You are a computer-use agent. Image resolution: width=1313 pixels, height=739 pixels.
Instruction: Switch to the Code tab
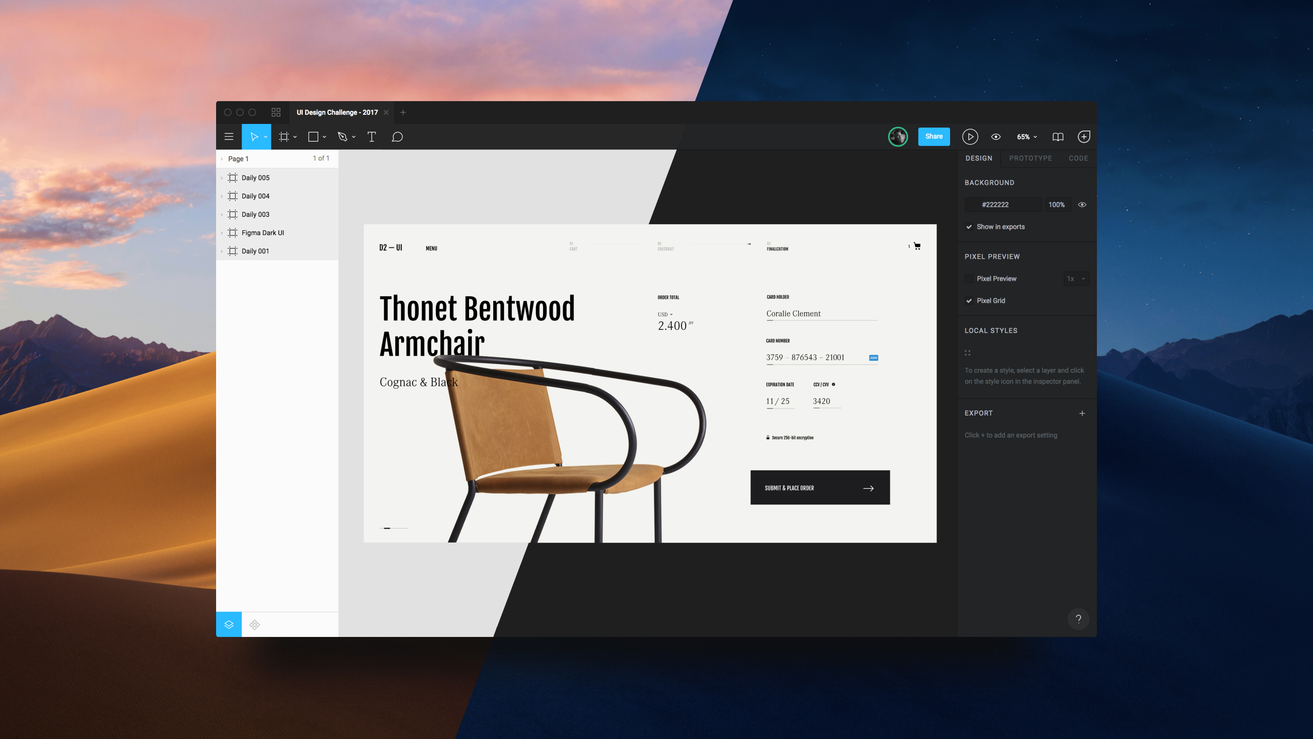point(1078,159)
